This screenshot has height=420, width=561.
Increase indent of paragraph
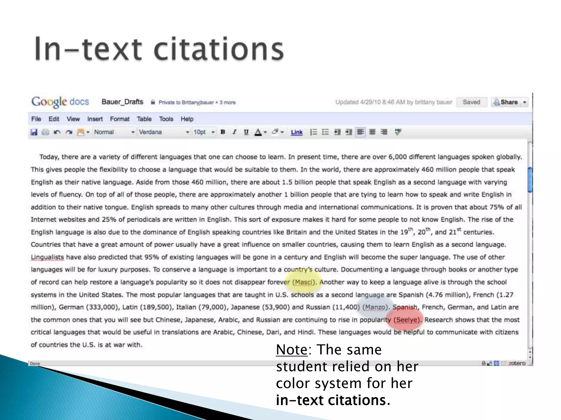(349, 132)
